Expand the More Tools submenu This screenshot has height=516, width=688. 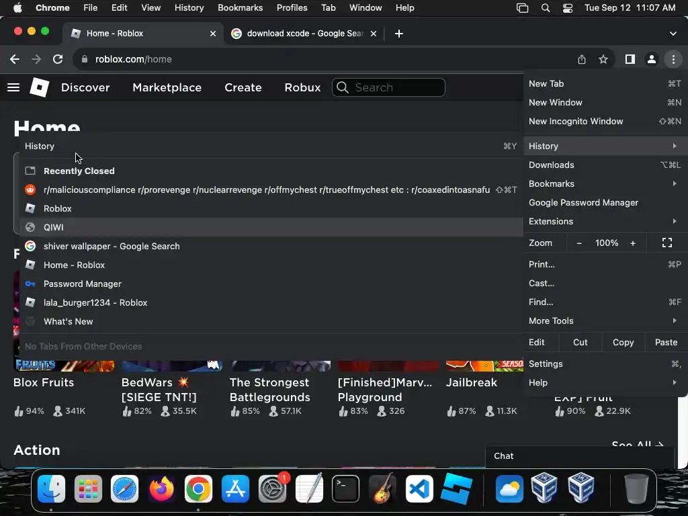[605, 321]
